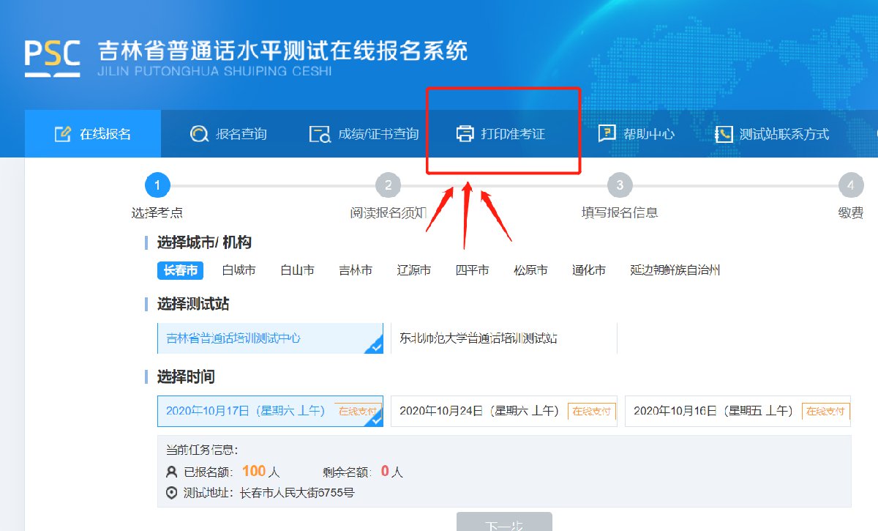Select step 2 阅读报名须知 circle
Screen dimensions: 878x531
point(388,185)
